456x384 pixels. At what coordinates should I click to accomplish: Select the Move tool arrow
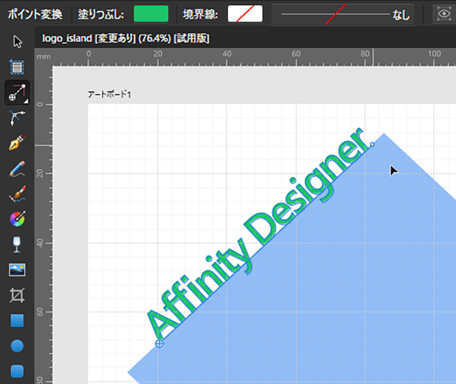pyautogui.click(x=17, y=42)
